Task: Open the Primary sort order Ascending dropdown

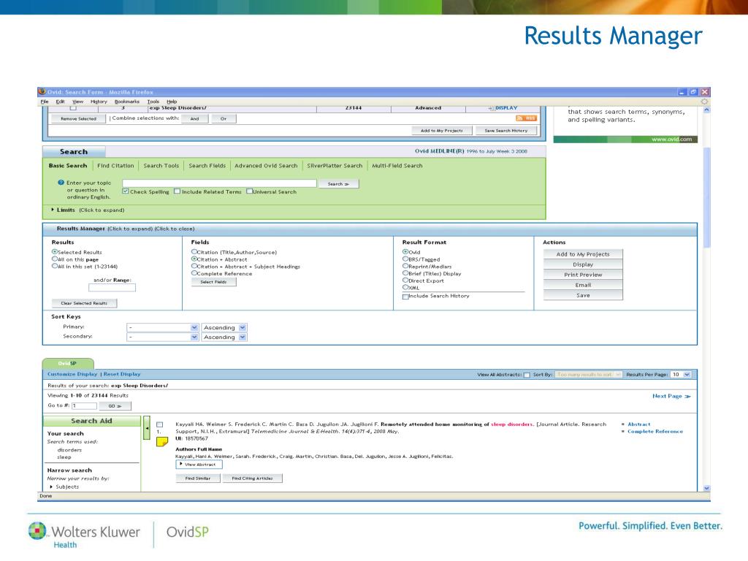Action: [224, 328]
